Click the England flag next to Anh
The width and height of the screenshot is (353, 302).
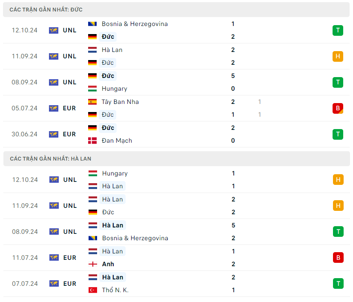pyautogui.click(x=92, y=264)
